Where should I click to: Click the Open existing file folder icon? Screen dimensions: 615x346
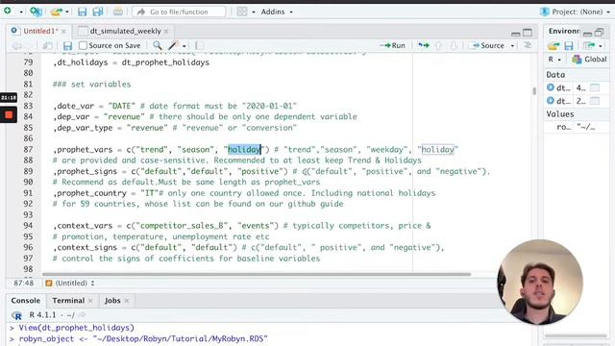[56, 12]
